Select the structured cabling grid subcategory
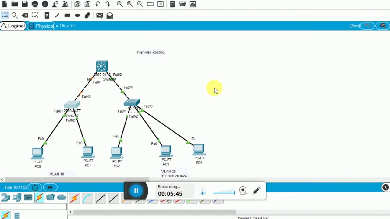 17,216
